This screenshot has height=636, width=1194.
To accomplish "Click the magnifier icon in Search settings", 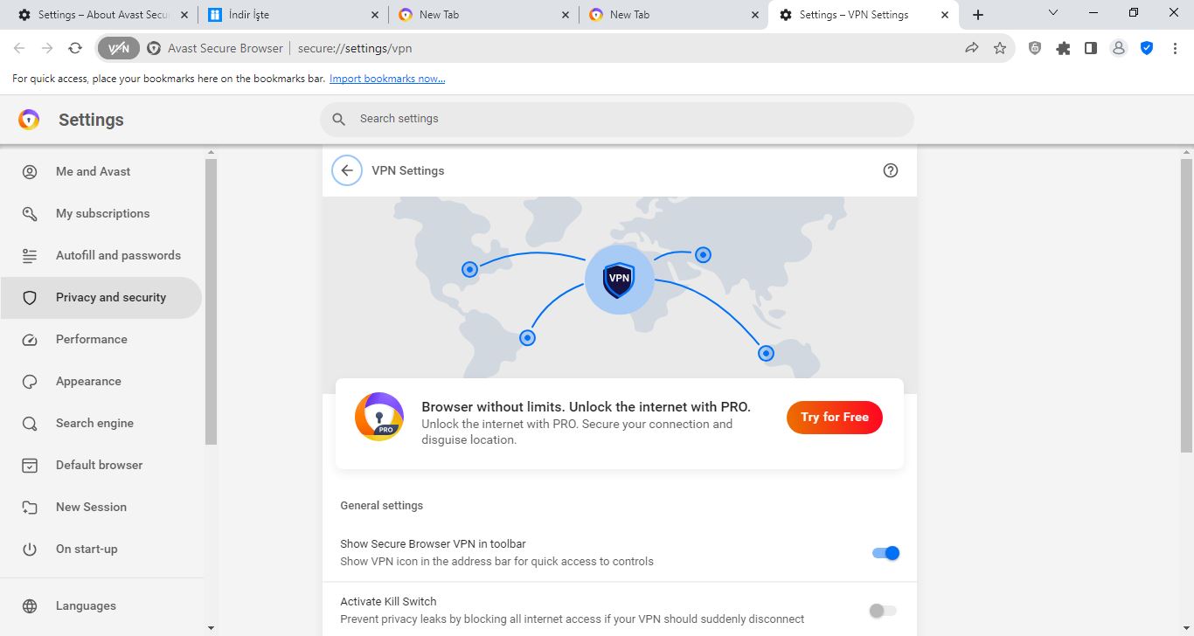I will click(x=339, y=119).
